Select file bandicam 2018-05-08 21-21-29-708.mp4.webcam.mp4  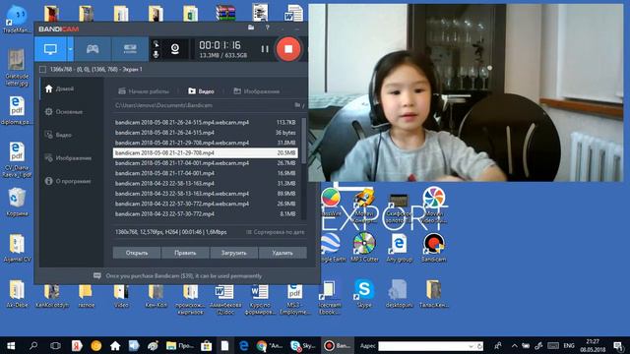pos(206,143)
